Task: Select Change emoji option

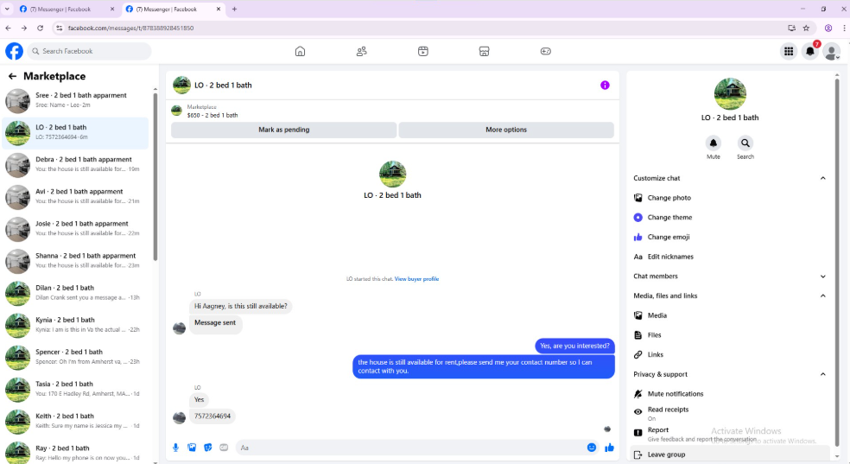Action: 730,237
